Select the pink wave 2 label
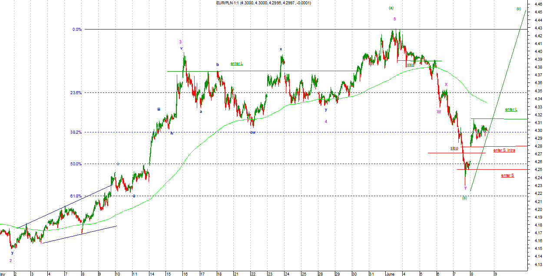This screenshot has width=543, height=276. point(11,261)
